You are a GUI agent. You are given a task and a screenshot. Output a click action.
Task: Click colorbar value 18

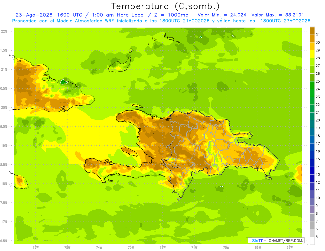[318, 136]
